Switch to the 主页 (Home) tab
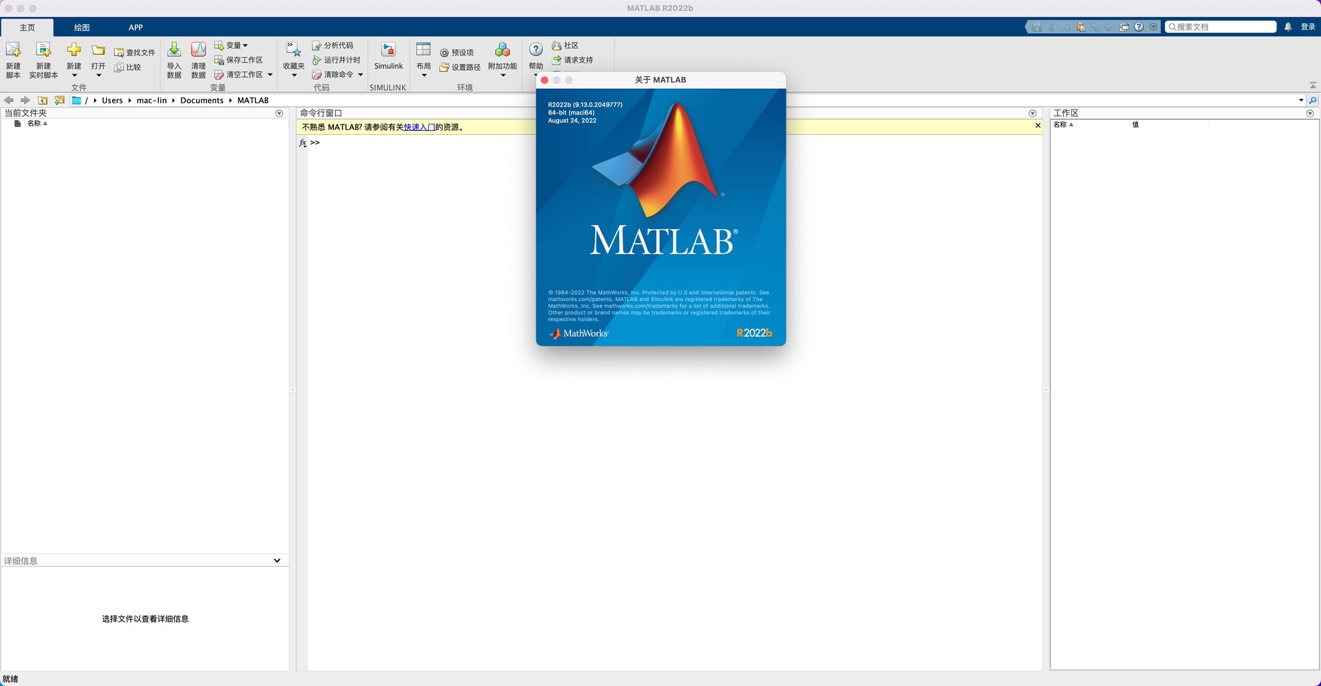The height and width of the screenshot is (686, 1321). (27, 28)
